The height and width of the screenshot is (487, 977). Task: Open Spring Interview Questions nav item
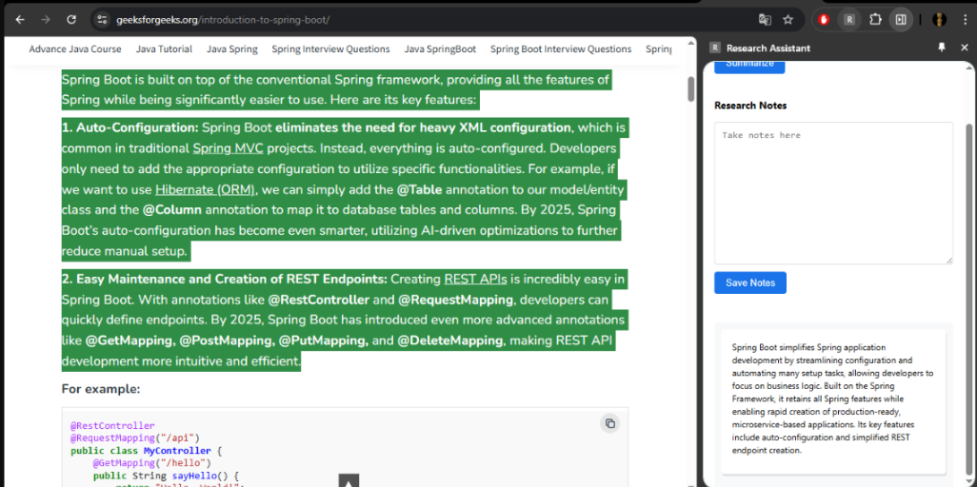tap(330, 49)
